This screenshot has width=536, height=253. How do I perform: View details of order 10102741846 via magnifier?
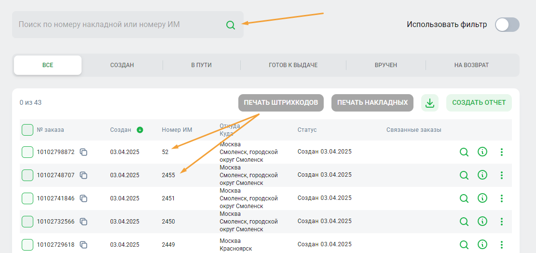464,198
